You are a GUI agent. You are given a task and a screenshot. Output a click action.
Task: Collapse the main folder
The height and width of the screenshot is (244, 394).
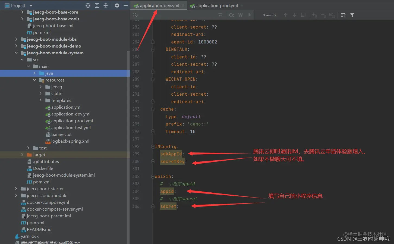point(28,66)
